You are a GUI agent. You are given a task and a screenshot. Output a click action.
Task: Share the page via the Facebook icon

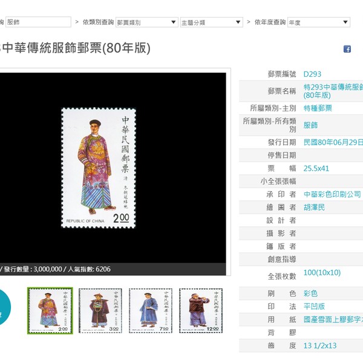click(x=347, y=49)
